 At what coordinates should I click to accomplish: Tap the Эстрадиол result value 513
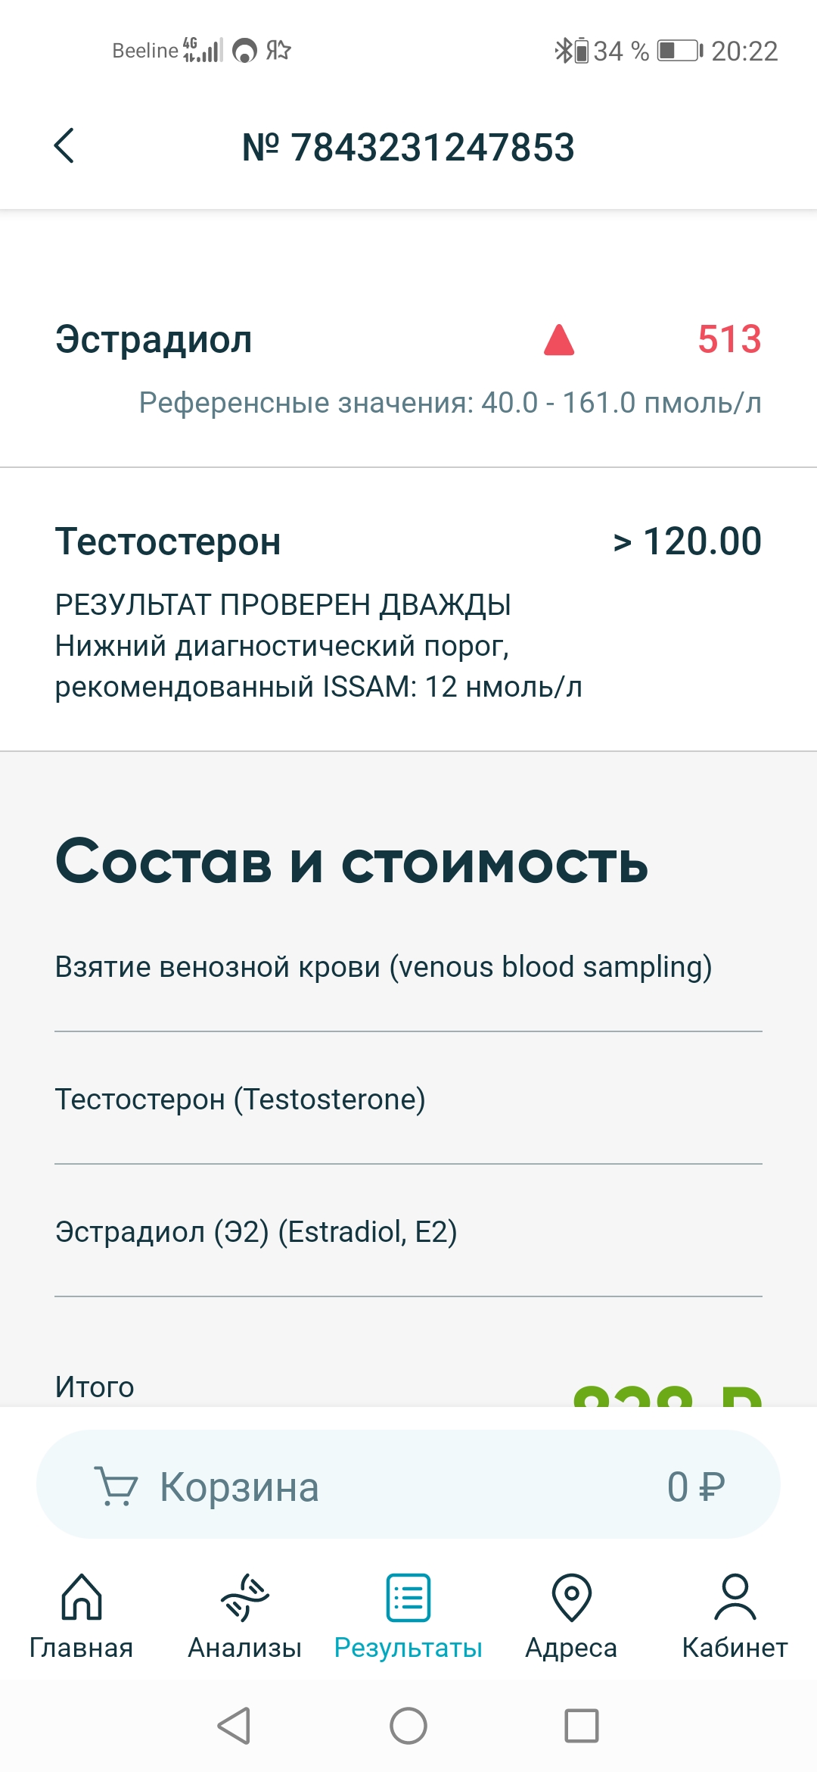point(728,339)
